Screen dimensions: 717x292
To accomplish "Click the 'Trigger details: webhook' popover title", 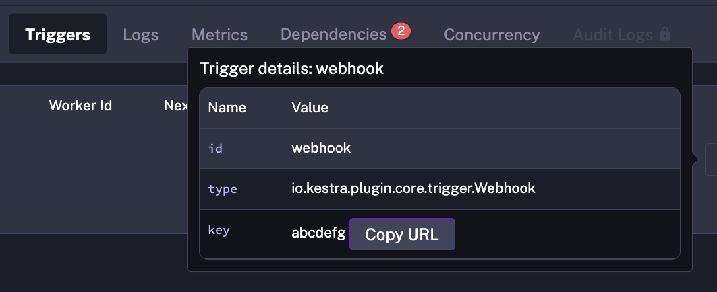I will click(291, 69).
